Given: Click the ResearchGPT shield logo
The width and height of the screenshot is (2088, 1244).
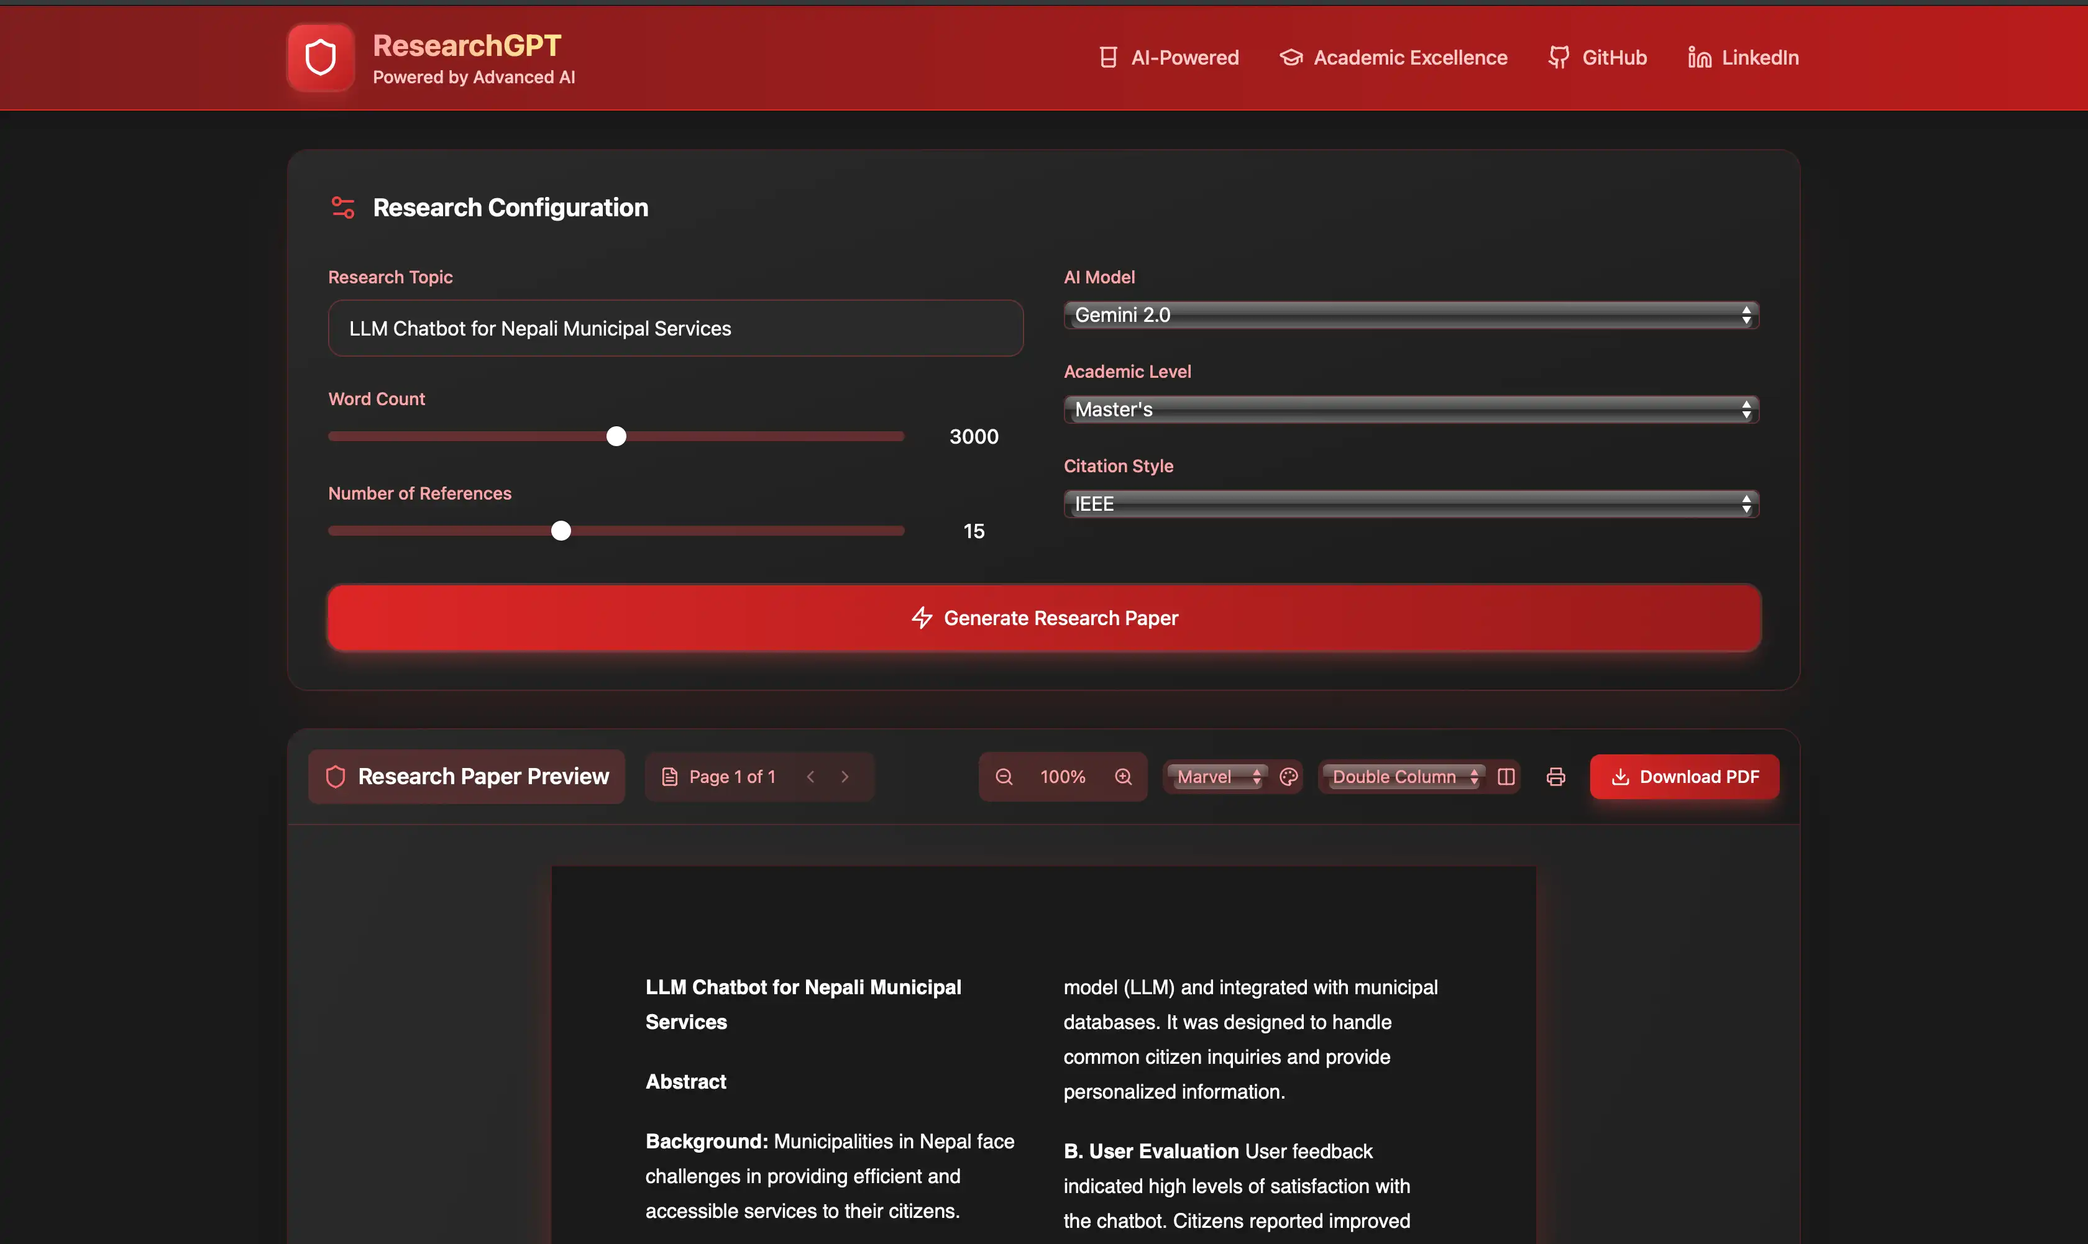Looking at the screenshot, I should pos(320,58).
